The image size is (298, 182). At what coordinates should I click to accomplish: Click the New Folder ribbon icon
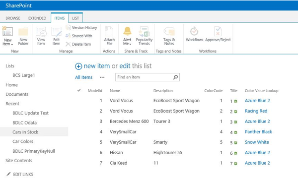tap(23, 32)
